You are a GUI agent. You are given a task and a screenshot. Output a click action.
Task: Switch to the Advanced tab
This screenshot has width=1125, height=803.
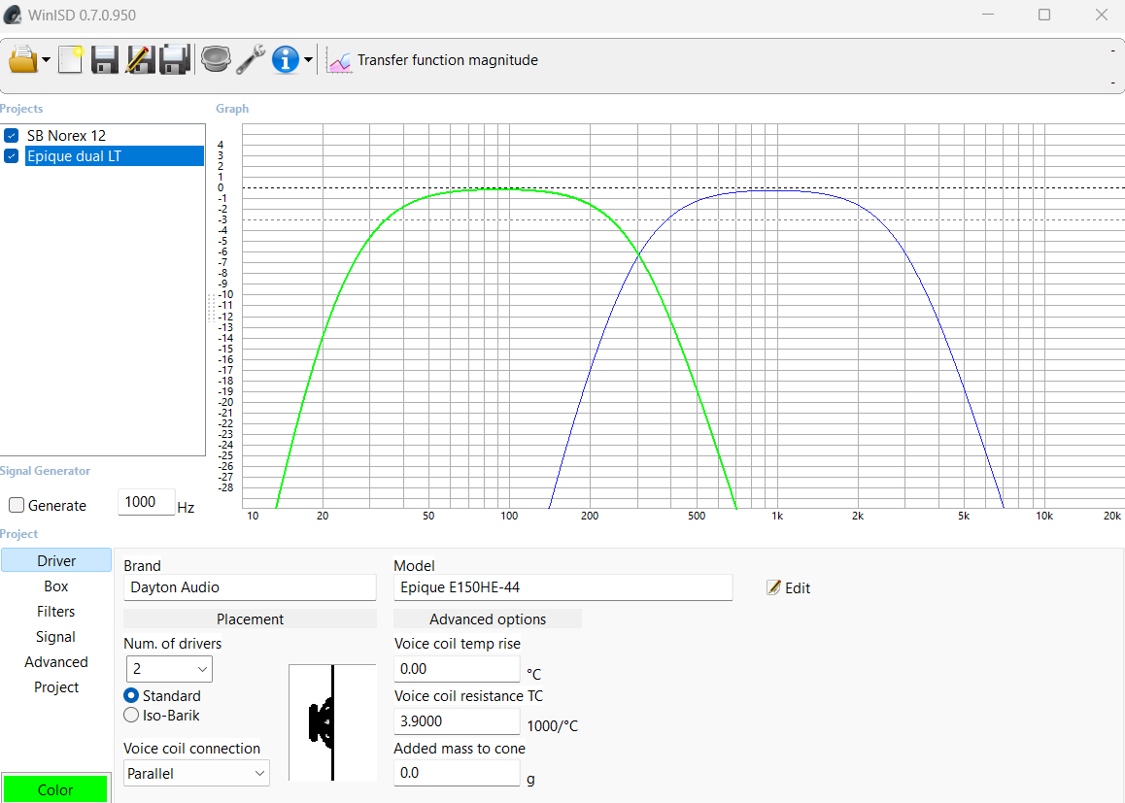(56, 662)
